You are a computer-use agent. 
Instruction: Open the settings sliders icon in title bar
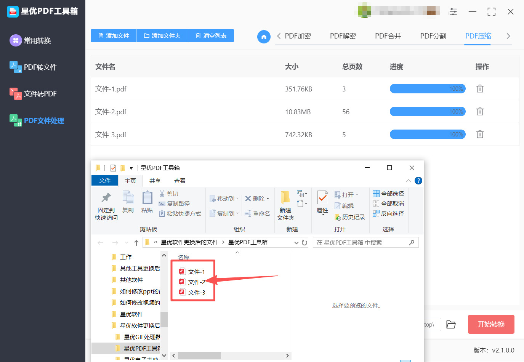[453, 12]
